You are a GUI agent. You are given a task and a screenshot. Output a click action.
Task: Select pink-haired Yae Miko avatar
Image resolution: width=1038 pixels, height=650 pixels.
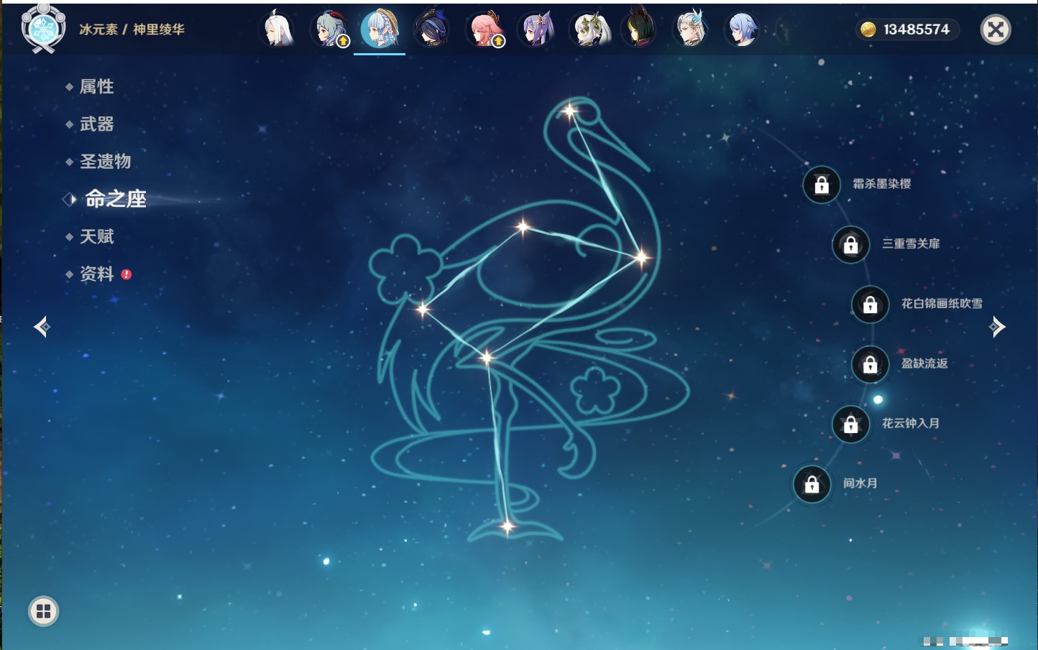tap(485, 29)
